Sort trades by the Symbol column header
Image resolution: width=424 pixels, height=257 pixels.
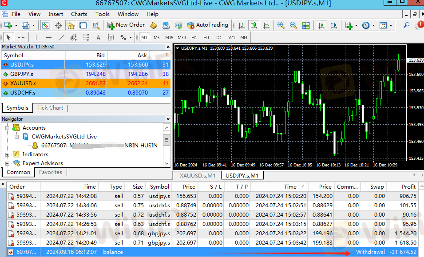[x=159, y=187]
